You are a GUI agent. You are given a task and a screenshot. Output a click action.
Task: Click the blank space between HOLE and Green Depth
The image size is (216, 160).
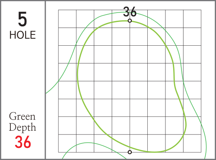click(x=22, y=75)
